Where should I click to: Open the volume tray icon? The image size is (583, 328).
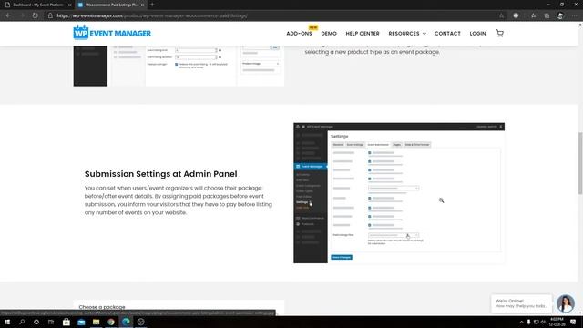click(x=543, y=322)
